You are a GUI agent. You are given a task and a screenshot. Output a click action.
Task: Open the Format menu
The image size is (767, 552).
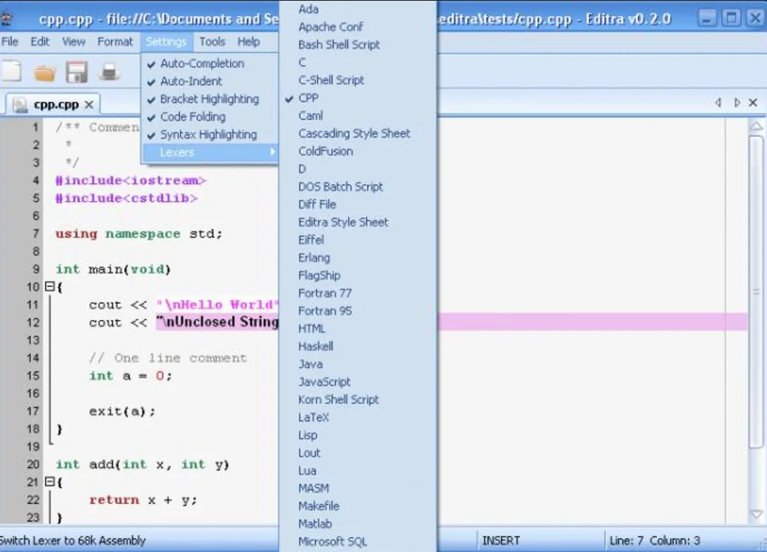[x=115, y=41]
